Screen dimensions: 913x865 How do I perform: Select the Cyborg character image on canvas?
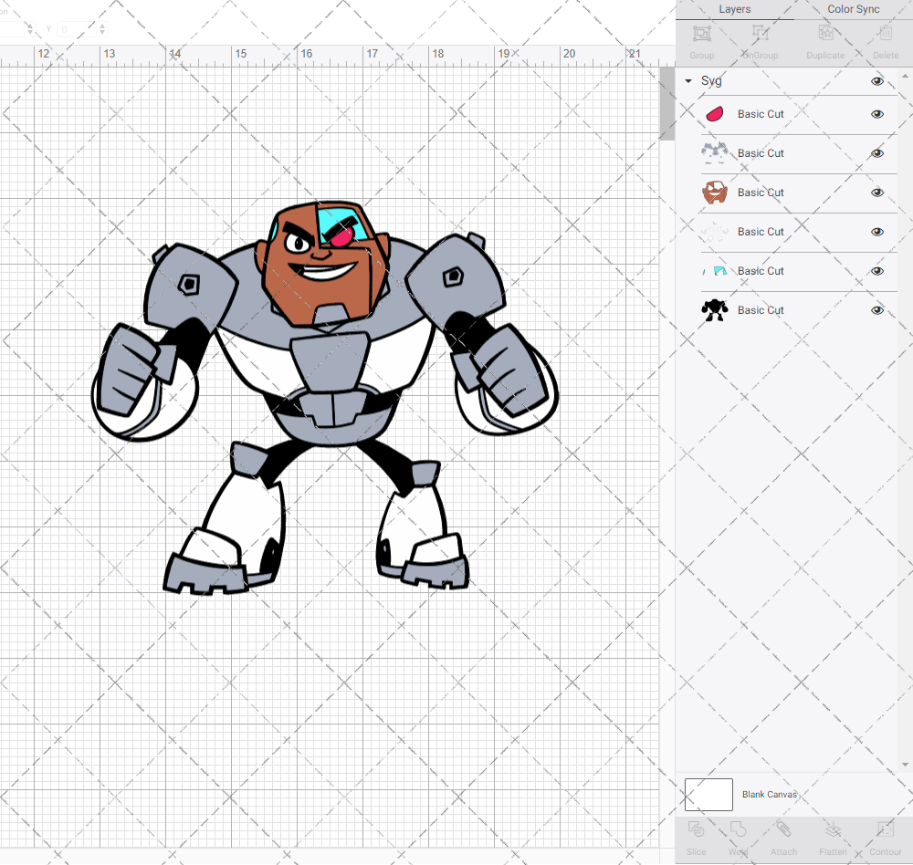pyautogui.click(x=324, y=398)
